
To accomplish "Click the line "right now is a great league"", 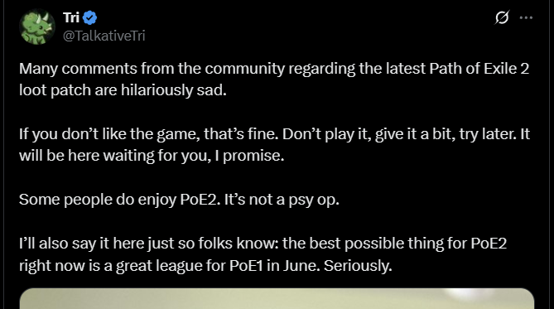I will (205, 266).
